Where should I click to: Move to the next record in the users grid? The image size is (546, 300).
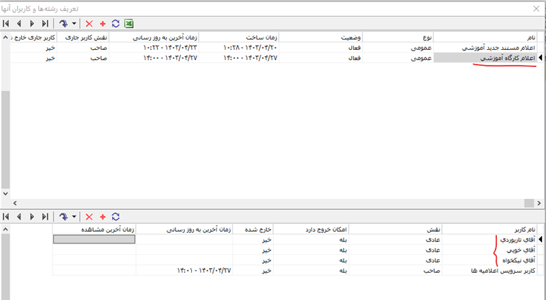(32, 216)
